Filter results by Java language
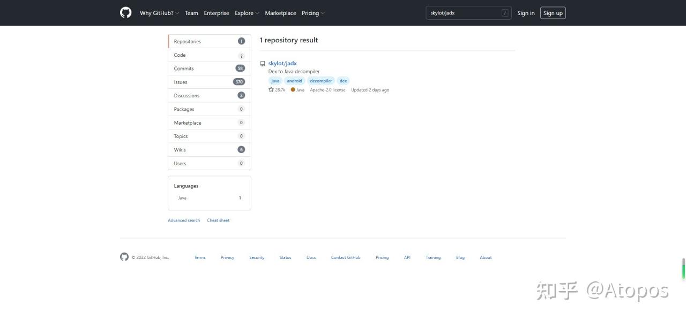The image size is (686, 321). coord(210,198)
